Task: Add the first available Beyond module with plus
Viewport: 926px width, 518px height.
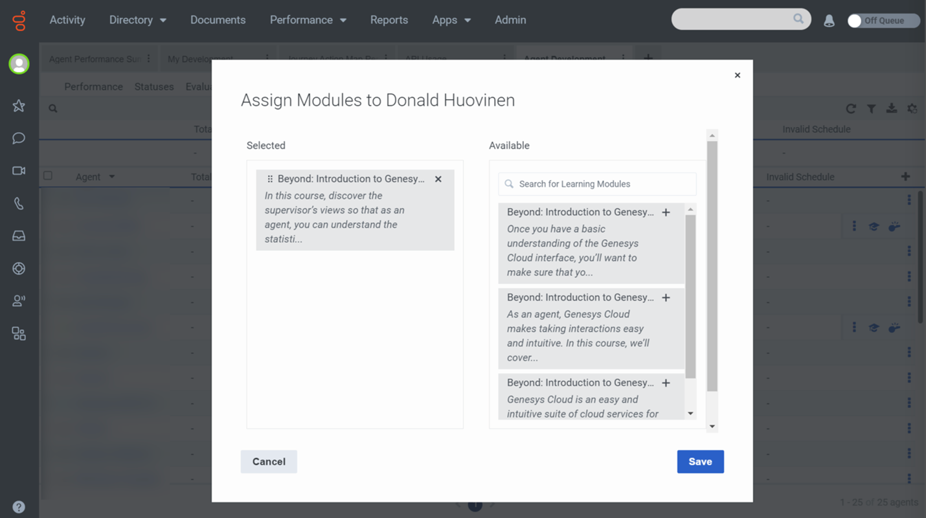Action: pos(666,212)
